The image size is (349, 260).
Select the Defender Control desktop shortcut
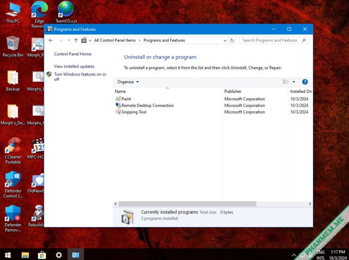pyautogui.click(x=13, y=185)
